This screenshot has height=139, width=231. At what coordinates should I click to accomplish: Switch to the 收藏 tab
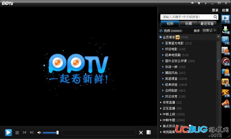click(x=189, y=24)
